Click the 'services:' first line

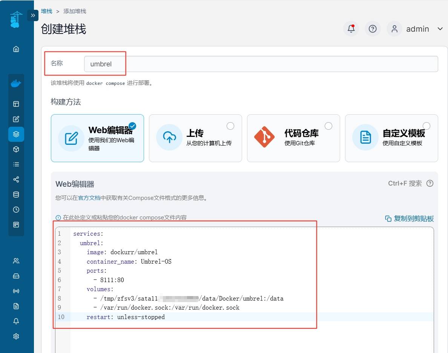[88, 234]
